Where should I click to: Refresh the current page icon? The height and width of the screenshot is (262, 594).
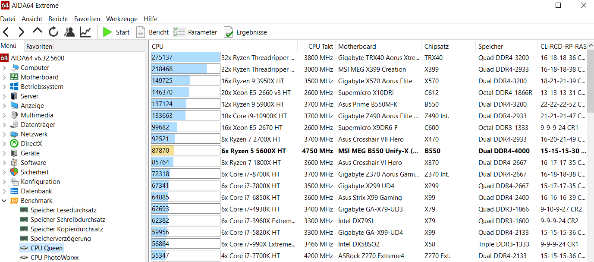pos(53,32)
